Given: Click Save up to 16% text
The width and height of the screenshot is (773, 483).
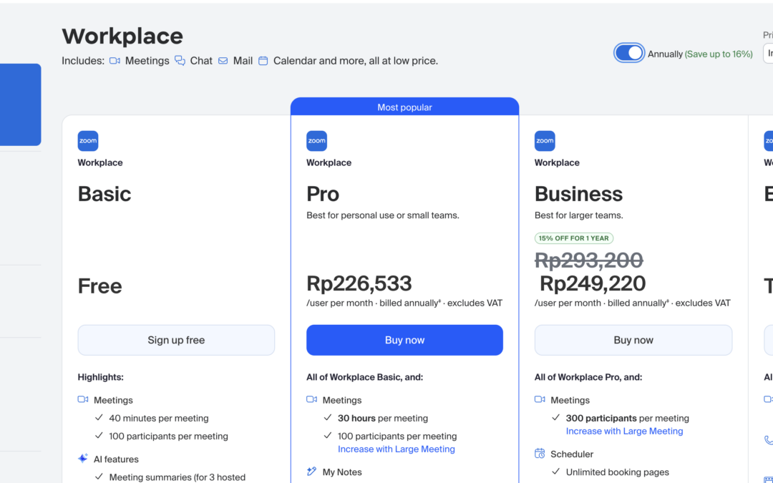Looking at the screenshot, I should point(719,54).
